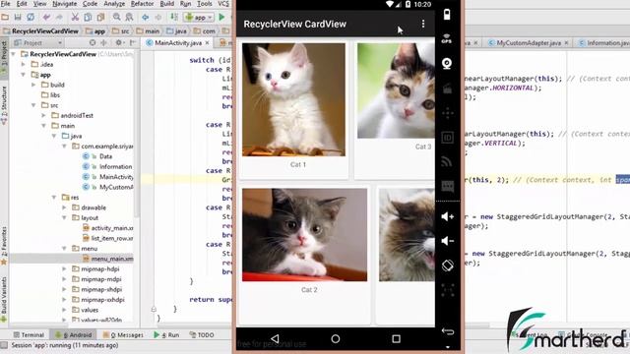The height and width of the screenshot is (354, 630).
Task: Run the app with the green play button
Action: click(221, 18)
